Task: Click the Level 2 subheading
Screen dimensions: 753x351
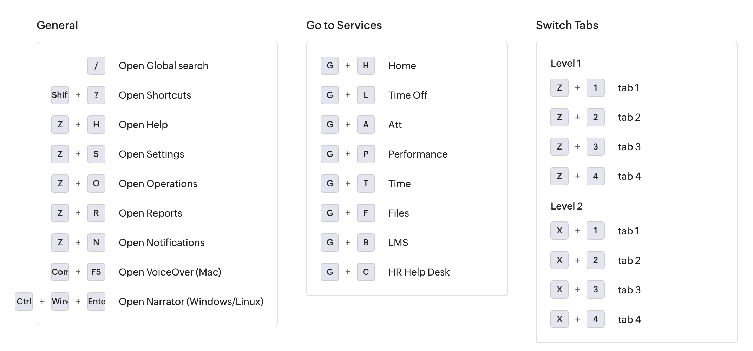Action: click(567, 206)
